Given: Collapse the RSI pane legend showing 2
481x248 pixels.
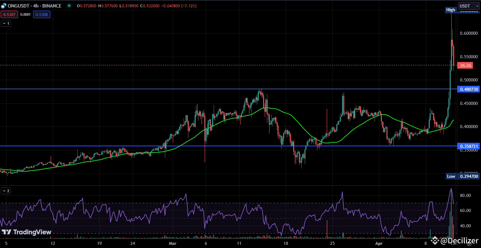Looking at the screenshot, I should coord(6,191).
